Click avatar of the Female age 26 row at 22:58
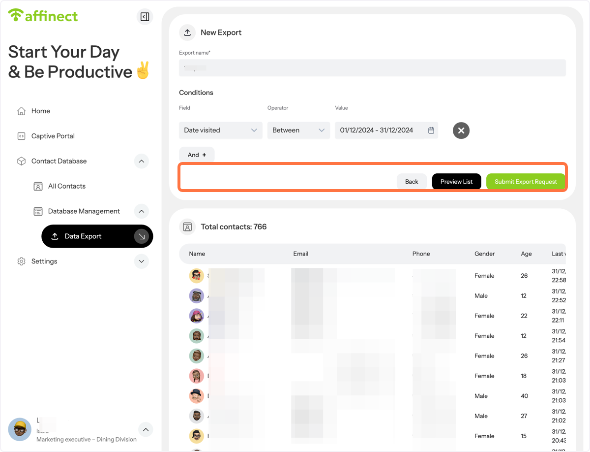590x452 pixels. tap(197, 276)
